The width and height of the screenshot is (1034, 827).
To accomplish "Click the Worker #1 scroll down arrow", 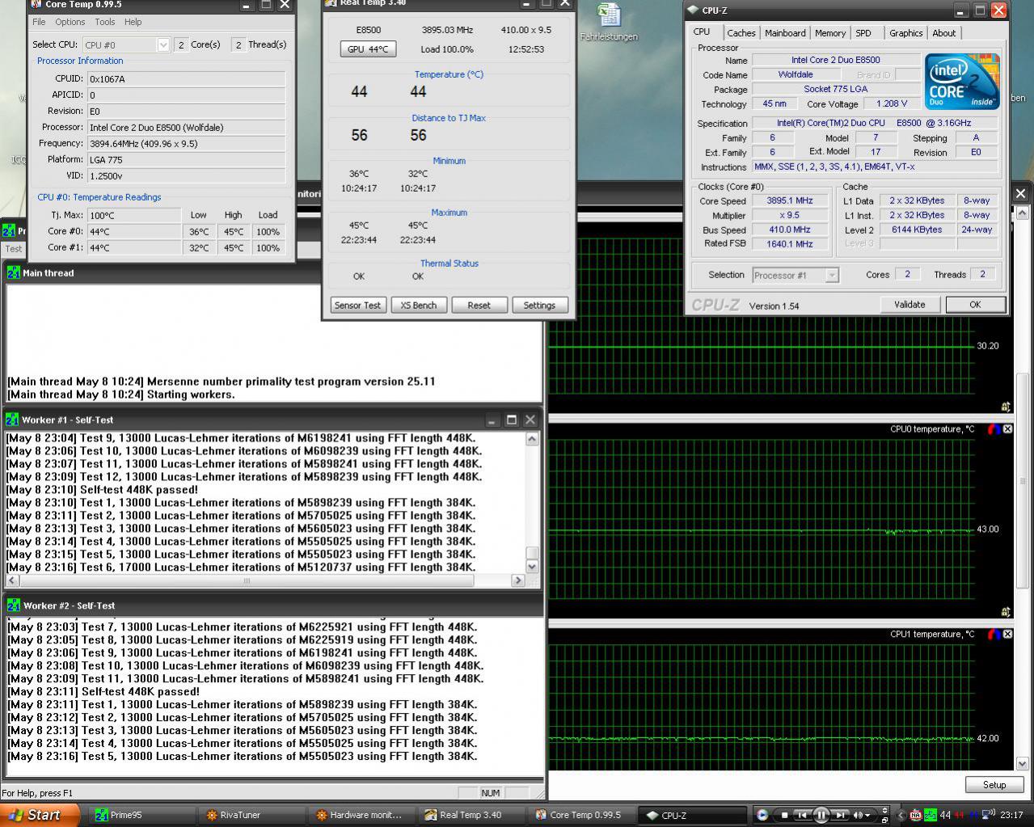I will (x=532, y=567).
